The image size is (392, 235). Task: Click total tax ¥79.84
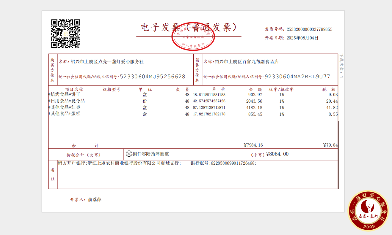coord(330,145)
